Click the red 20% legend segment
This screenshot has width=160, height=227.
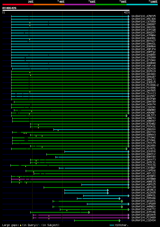click(18, 5)
